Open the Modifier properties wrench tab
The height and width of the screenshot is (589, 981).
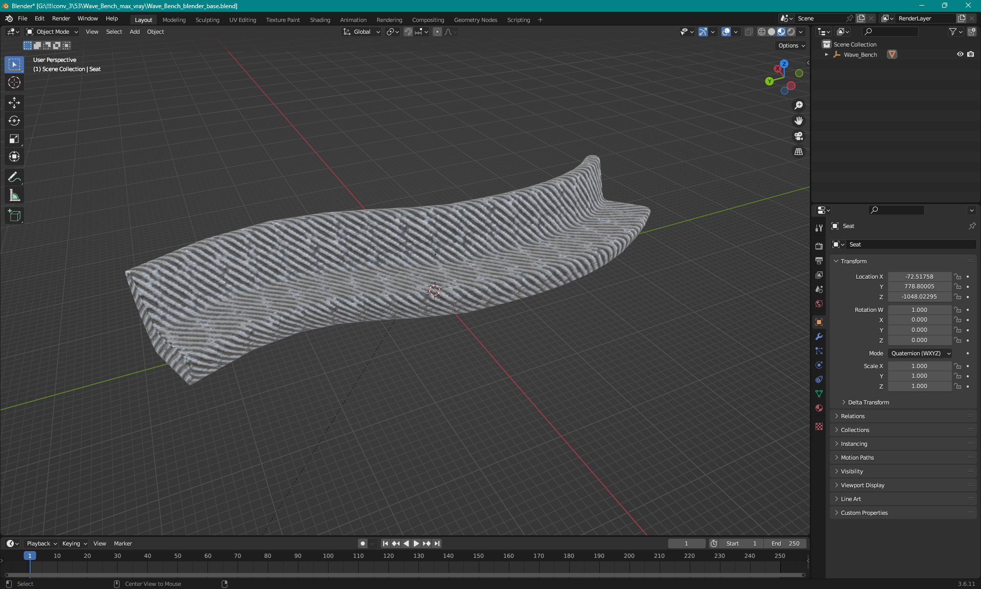[819, 336]
